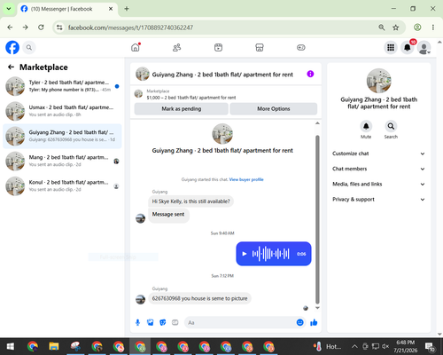The width and height of the screenshot is (443, 355).
Task: Select the Guiyang Zhang conversation in list
Action: (62, 136)
